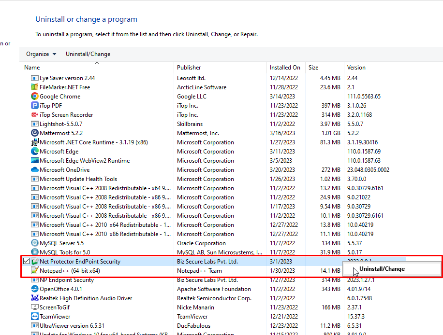Viewport: 443px width, 335px height.
Task: Select the OpenOffice 4.0.1 icon
Action: click(35, 289)
